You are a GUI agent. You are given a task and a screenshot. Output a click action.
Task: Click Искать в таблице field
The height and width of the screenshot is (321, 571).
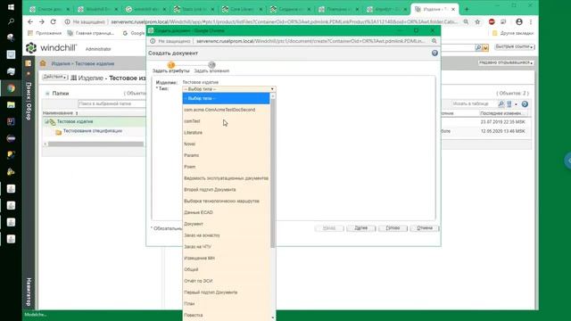coord(474,104)
